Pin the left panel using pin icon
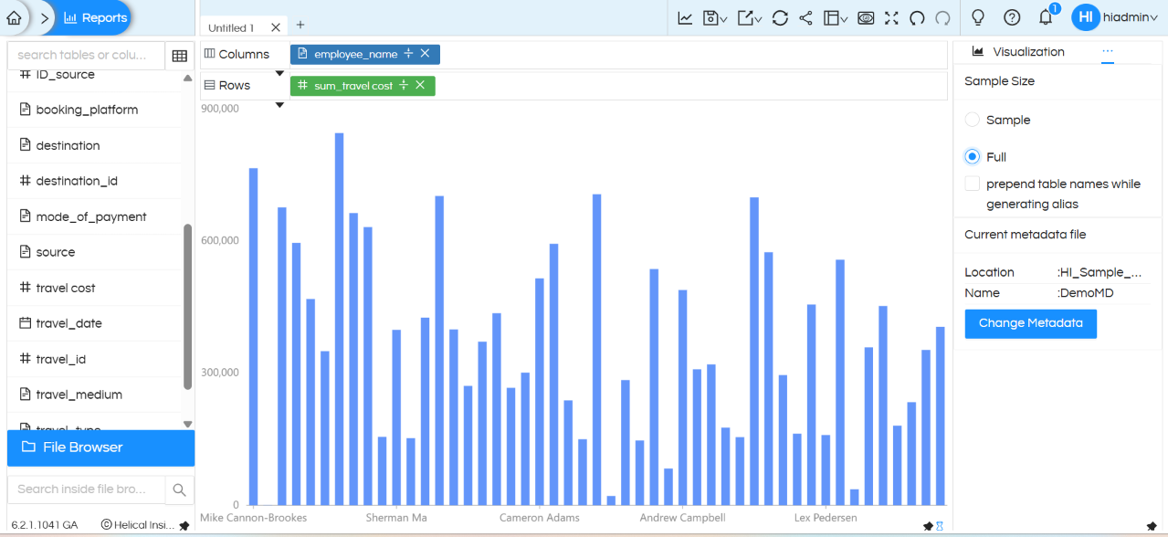 pyautogui.click(x=184, y=525)
